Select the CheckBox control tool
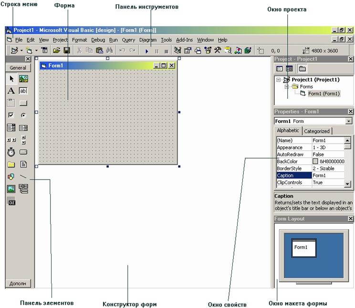 [x=11, y=115]
